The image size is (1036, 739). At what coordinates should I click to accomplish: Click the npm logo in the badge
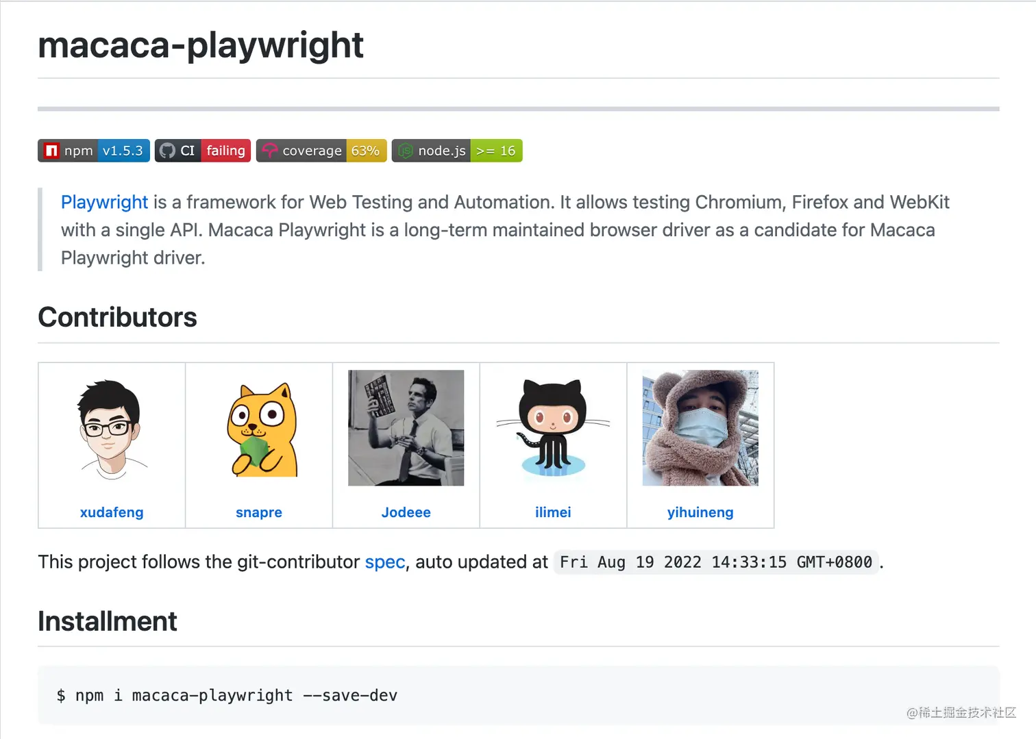(x=51, y=151)
